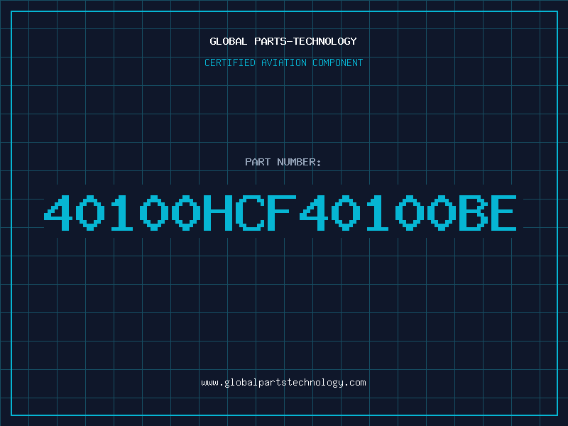The width and height of the screenshot is (568, 426).
Task: Select the part number 40100HCF40100BE
Action: point(280,212)
